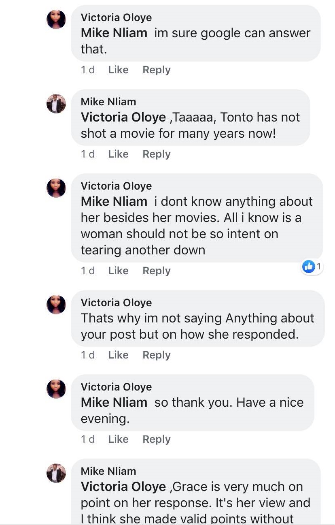
Task: Like the 'so thank you. Have a nice evening' comment
Action: point(118,439)
